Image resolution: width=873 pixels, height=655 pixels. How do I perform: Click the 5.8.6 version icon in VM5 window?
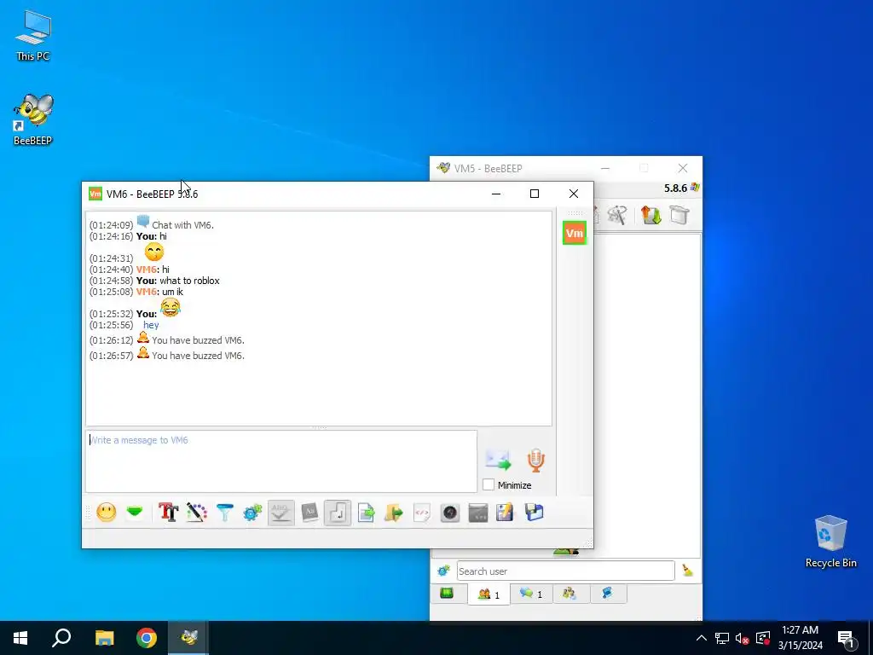[x=695, y=188]
